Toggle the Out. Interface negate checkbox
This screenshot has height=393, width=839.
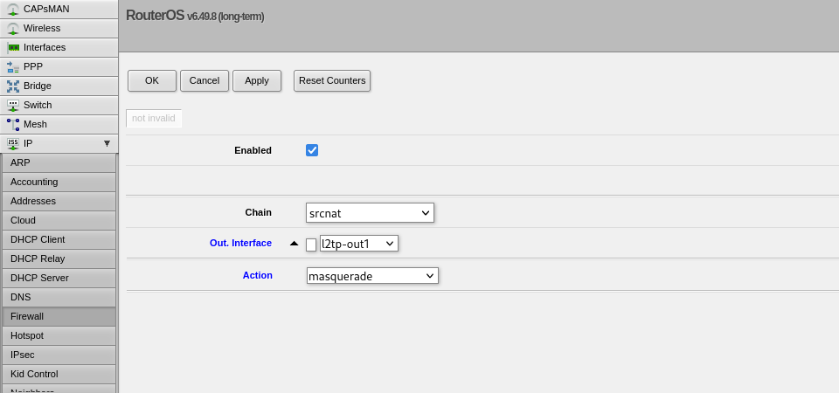point(311,245)
